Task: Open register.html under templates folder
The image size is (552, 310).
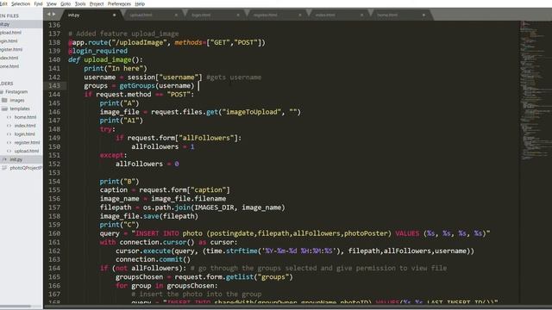Action: coord(27,143)
